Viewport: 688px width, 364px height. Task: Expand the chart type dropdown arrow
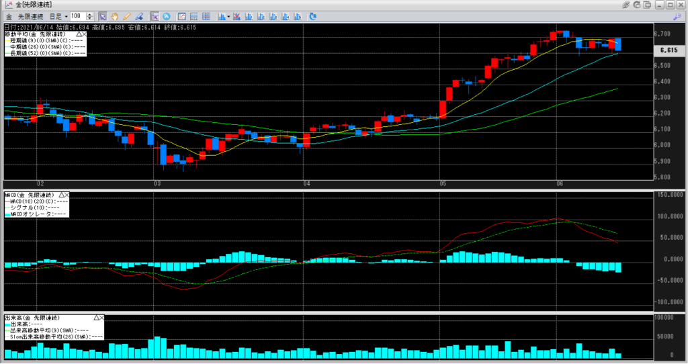pyautogui.click(x=230, y=15)
